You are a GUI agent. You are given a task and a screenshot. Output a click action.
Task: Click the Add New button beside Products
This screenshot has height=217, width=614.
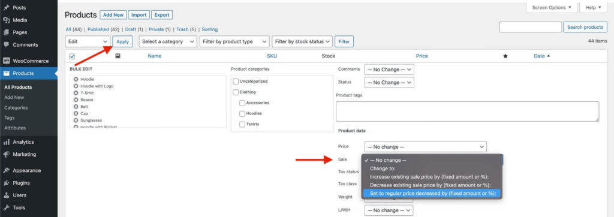point(113,15)
